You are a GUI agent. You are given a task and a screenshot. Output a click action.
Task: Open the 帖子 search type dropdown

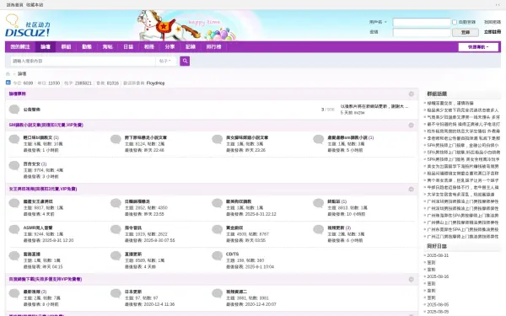tap(165, 61)
